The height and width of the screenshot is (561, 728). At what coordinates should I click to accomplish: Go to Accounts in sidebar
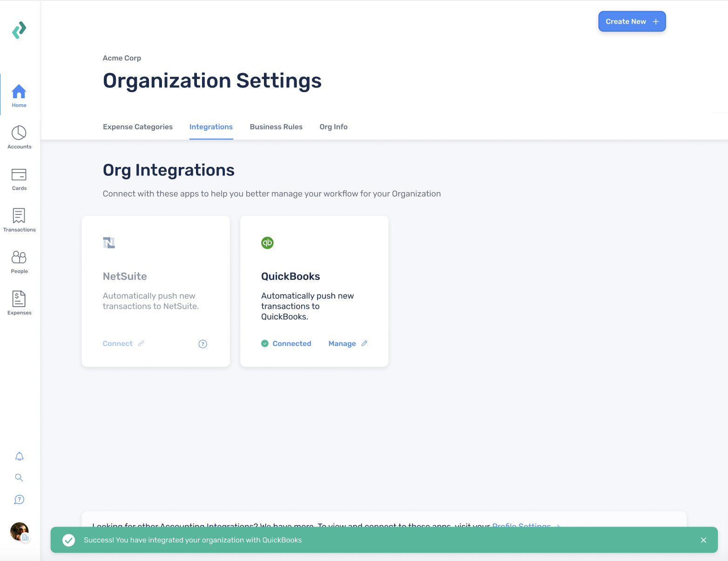[x=19, y=137]
